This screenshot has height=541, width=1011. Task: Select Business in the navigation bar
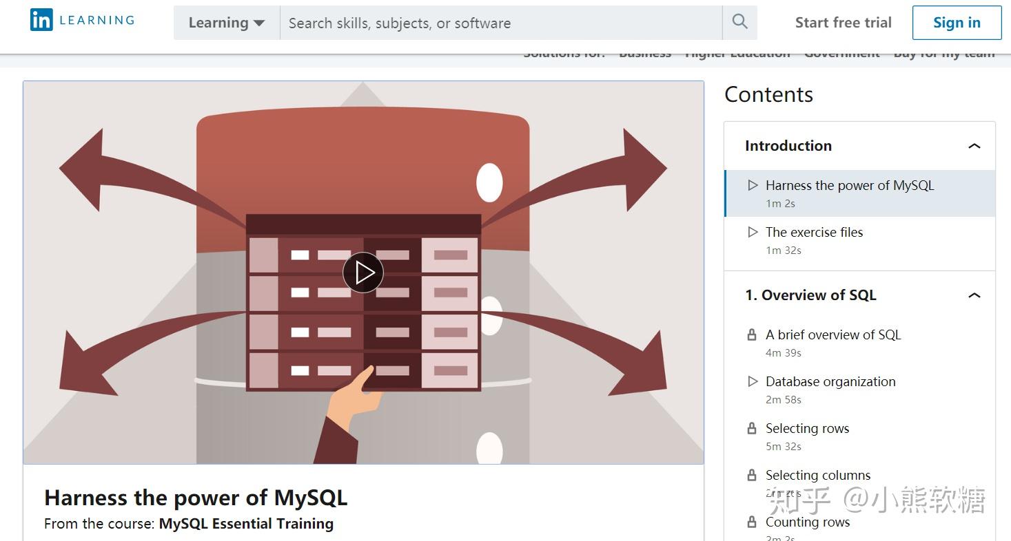[x=644, y=52]
